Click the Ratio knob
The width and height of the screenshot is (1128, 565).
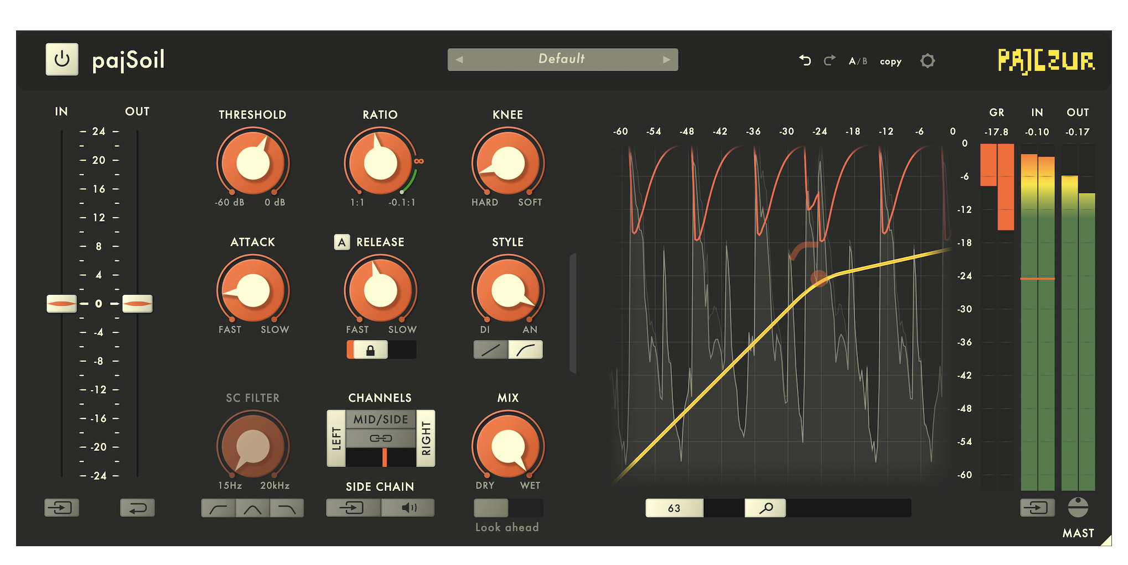pos(380,163)
